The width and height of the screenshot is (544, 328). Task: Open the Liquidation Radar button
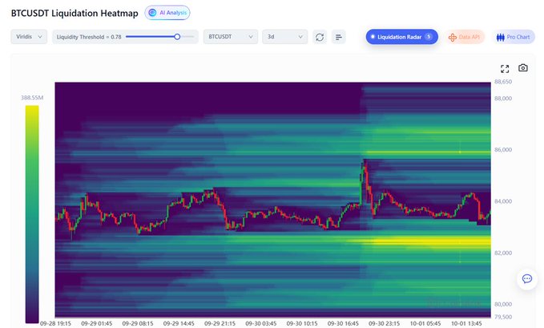pyautogui.click(x=401, y=37)
